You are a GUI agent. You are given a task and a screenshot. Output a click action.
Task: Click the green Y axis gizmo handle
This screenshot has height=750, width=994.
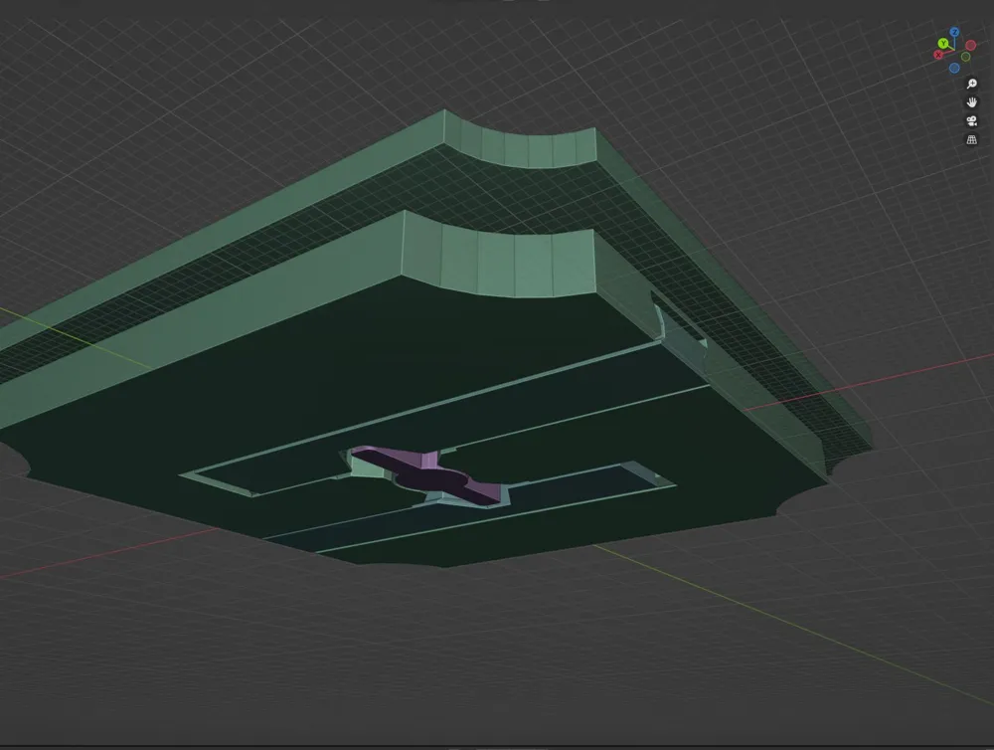pos(943,43)
